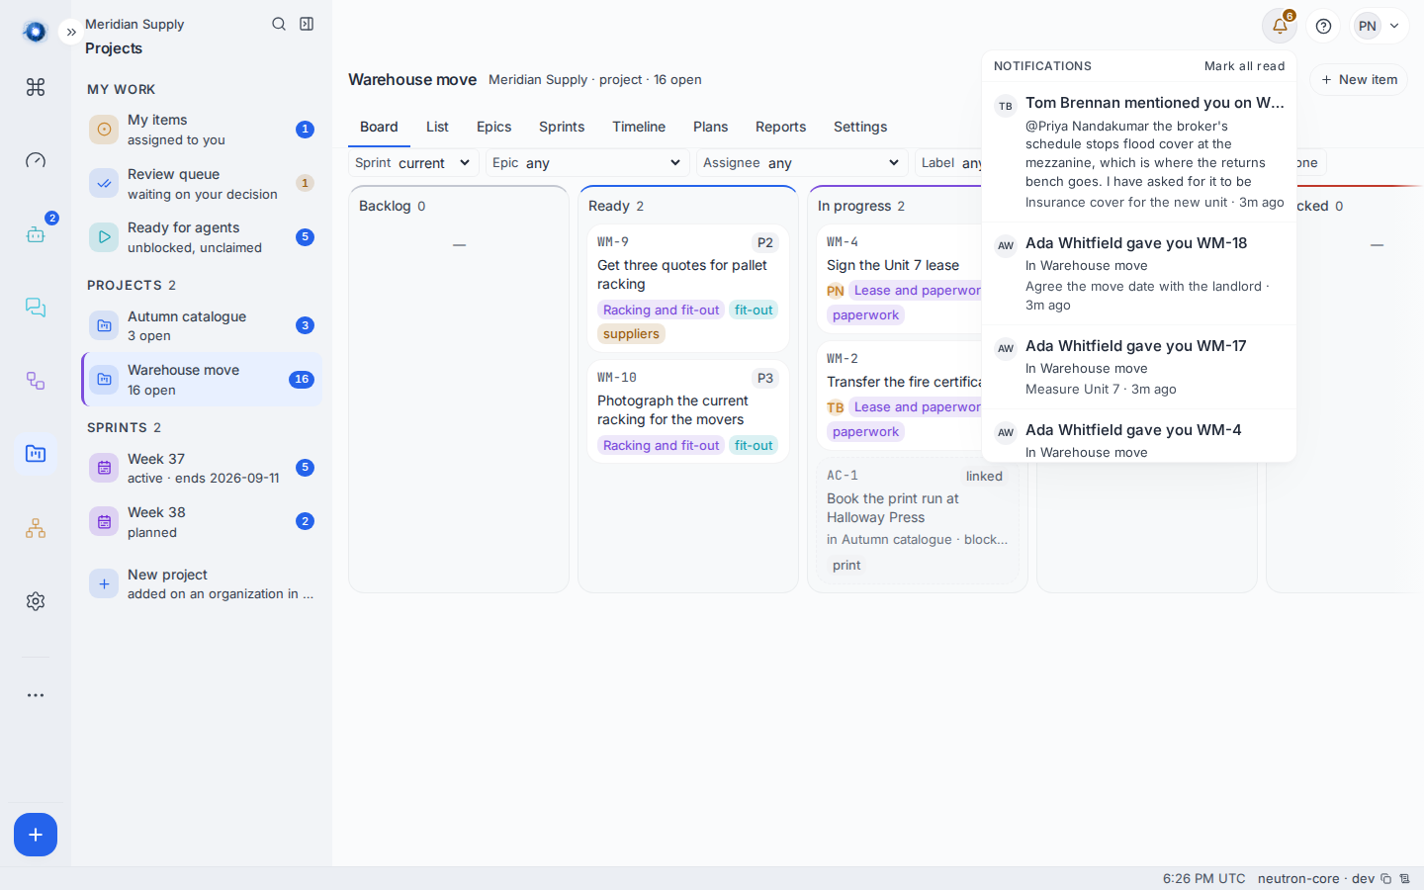The height and width of the screenshot is (890, 1424).
Task: Select Ready for agents in sidebar
Action: (x=202, y=237)
